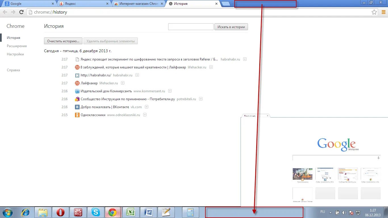Click Очистить историю... button
The height and width of the screenshot is (218, 388).
pyautogui.click(x=63, y=41)
